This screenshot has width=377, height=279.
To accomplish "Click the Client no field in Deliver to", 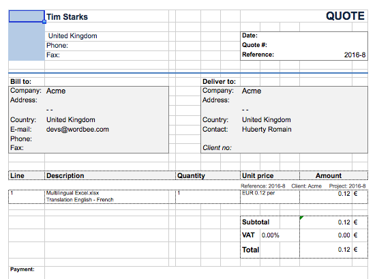I will point(217,147).
